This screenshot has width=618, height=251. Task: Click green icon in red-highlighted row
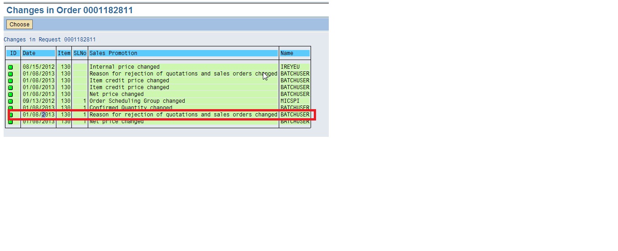coord(11,115)
